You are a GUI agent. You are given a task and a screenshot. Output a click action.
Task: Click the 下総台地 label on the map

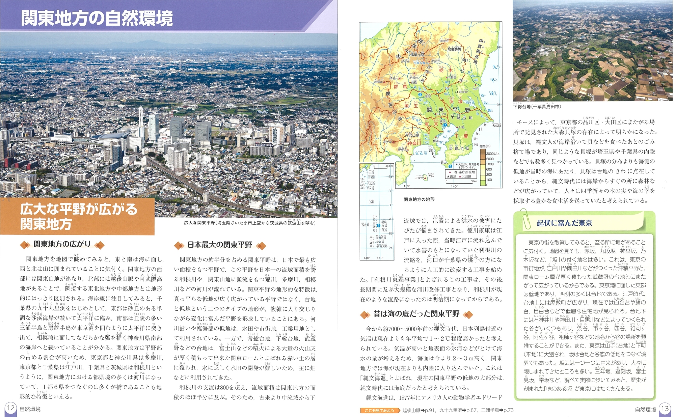[461, 118]
